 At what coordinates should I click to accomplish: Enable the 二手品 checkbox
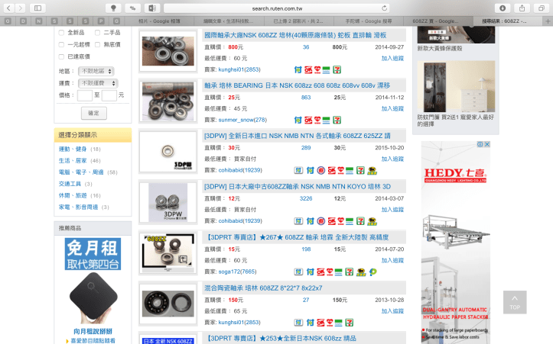coord(97,33)
